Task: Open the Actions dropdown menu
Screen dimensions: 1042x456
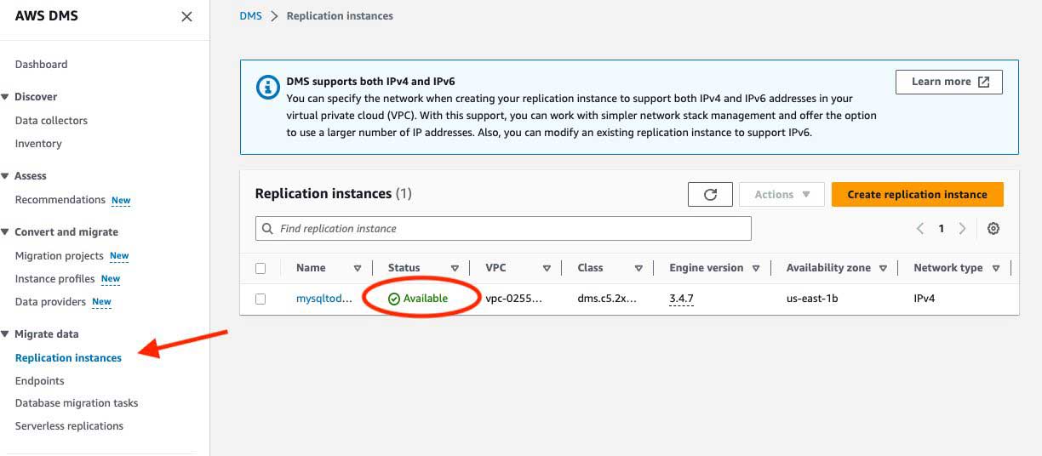Action: (x=781, y=195)
